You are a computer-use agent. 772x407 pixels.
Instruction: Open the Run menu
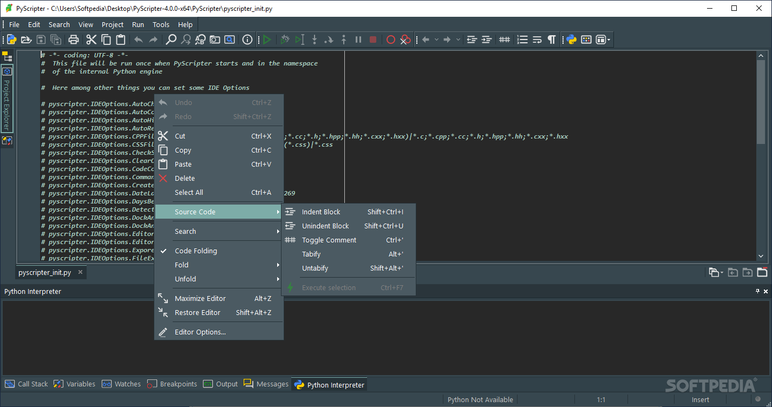[138, 24]
